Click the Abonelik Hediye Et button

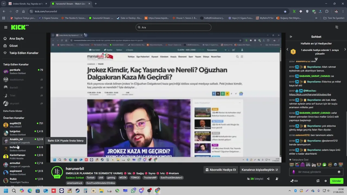pos(221,170)
